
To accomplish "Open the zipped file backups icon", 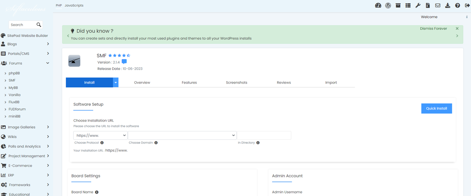I will click(428, 5).
